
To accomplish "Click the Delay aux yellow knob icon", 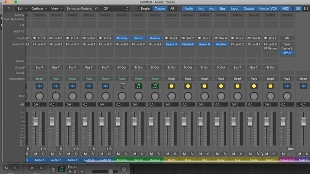I will [x=221, y=86].
